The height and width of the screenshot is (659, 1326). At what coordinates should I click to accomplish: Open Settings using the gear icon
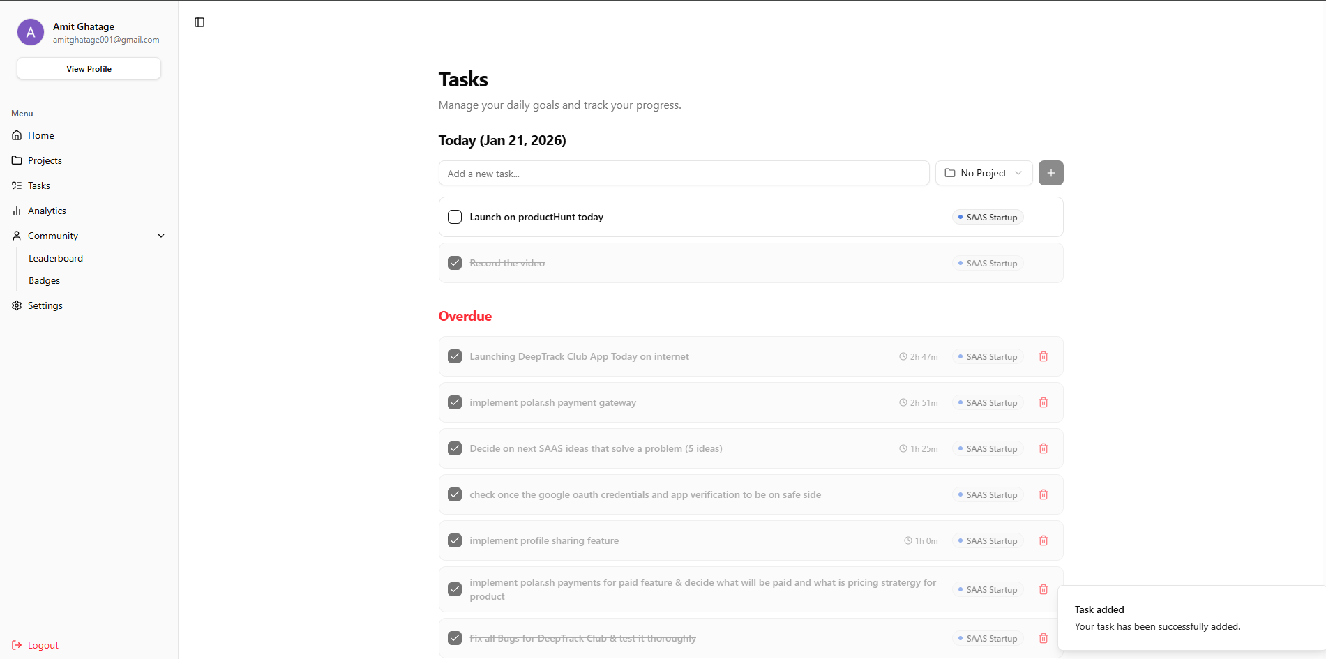15,305
